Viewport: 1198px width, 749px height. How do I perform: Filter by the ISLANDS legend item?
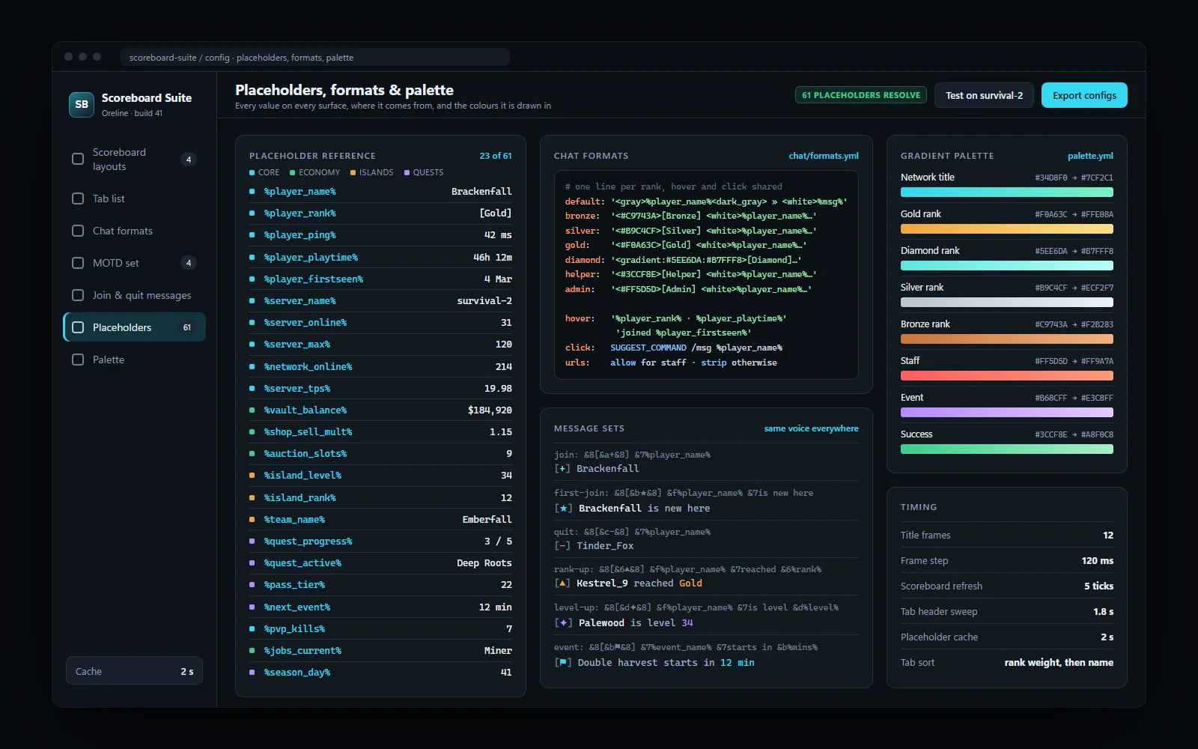(x=372, y=172)
